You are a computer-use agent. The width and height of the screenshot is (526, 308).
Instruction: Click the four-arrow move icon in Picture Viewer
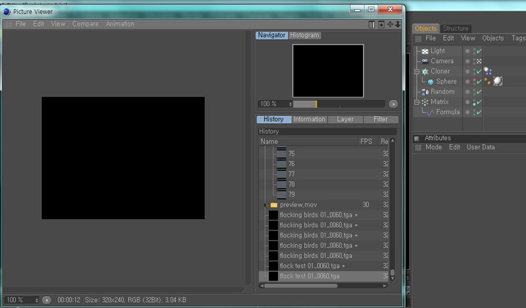(390, 24)
